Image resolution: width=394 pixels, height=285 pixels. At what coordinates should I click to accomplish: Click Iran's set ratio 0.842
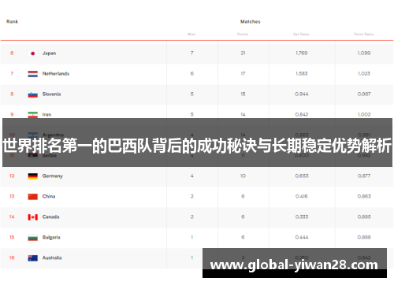(x=302, y=114)
